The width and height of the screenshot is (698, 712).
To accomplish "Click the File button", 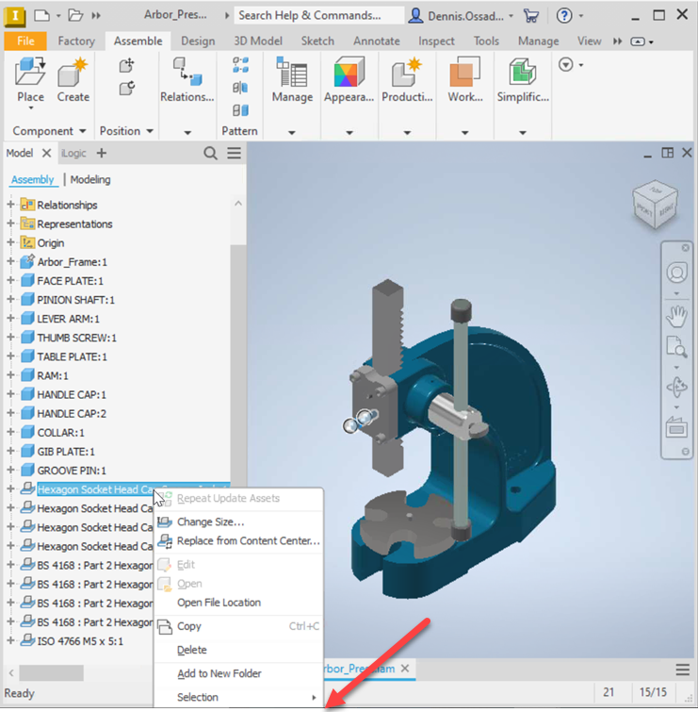I will coord(25,41).
